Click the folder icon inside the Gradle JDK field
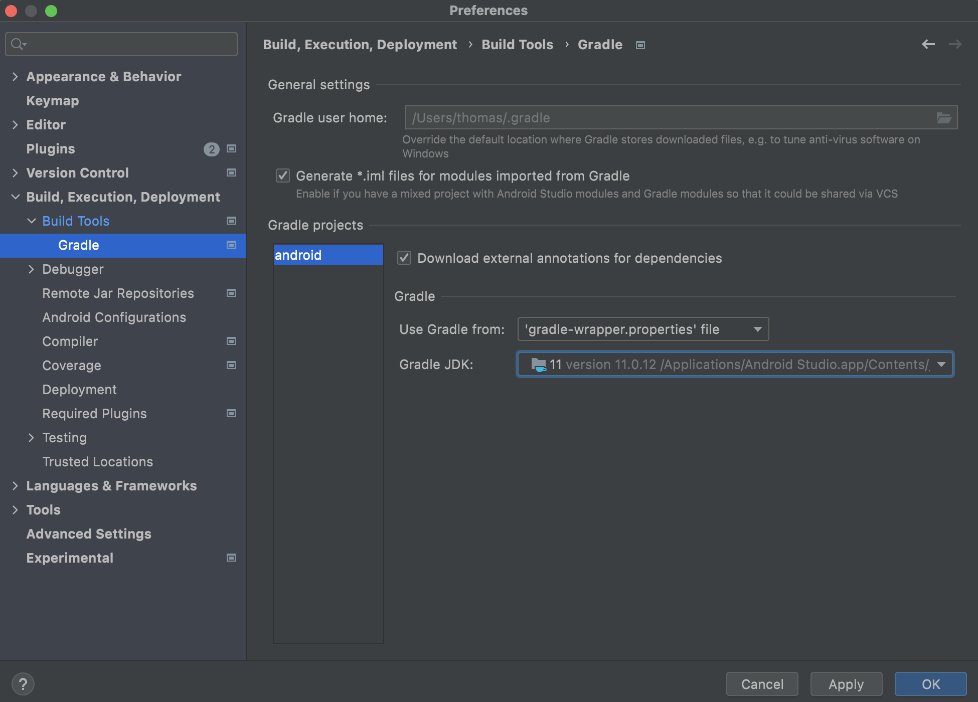 click(x=538, y=365)
